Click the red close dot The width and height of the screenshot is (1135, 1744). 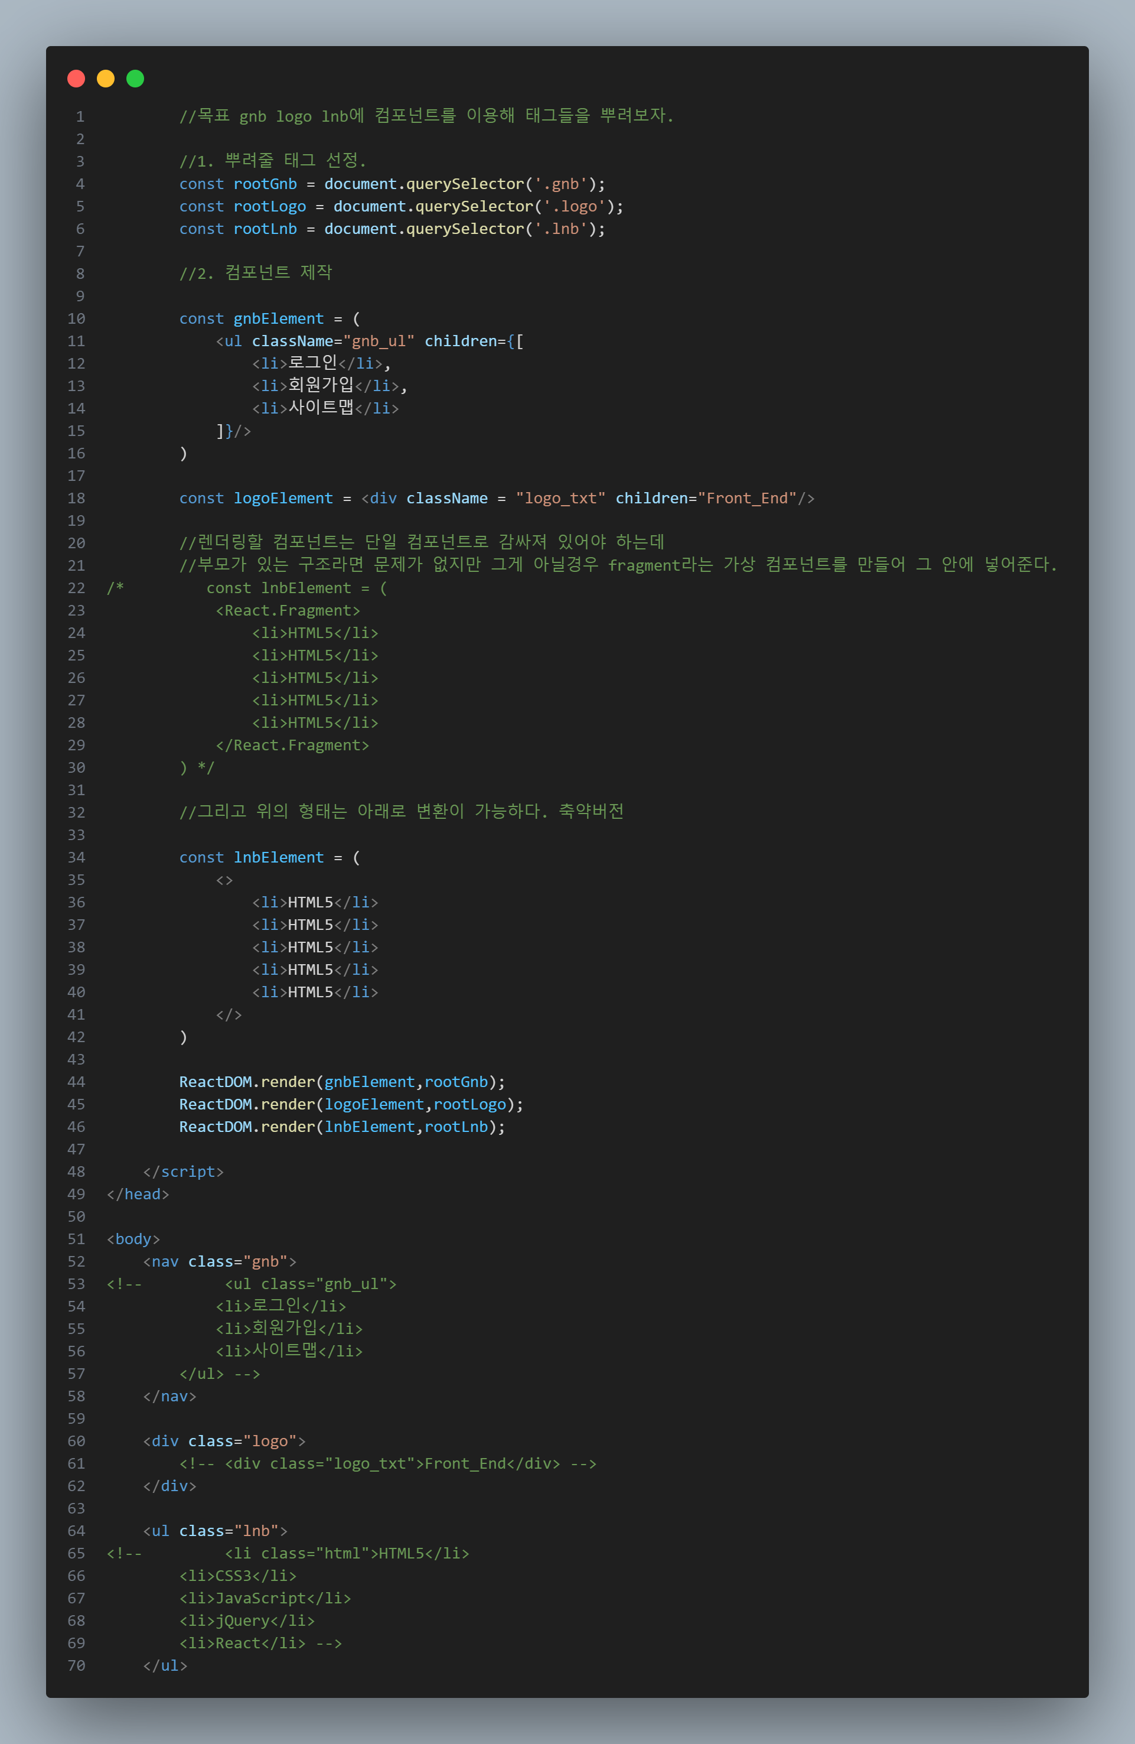click(76, 79)
